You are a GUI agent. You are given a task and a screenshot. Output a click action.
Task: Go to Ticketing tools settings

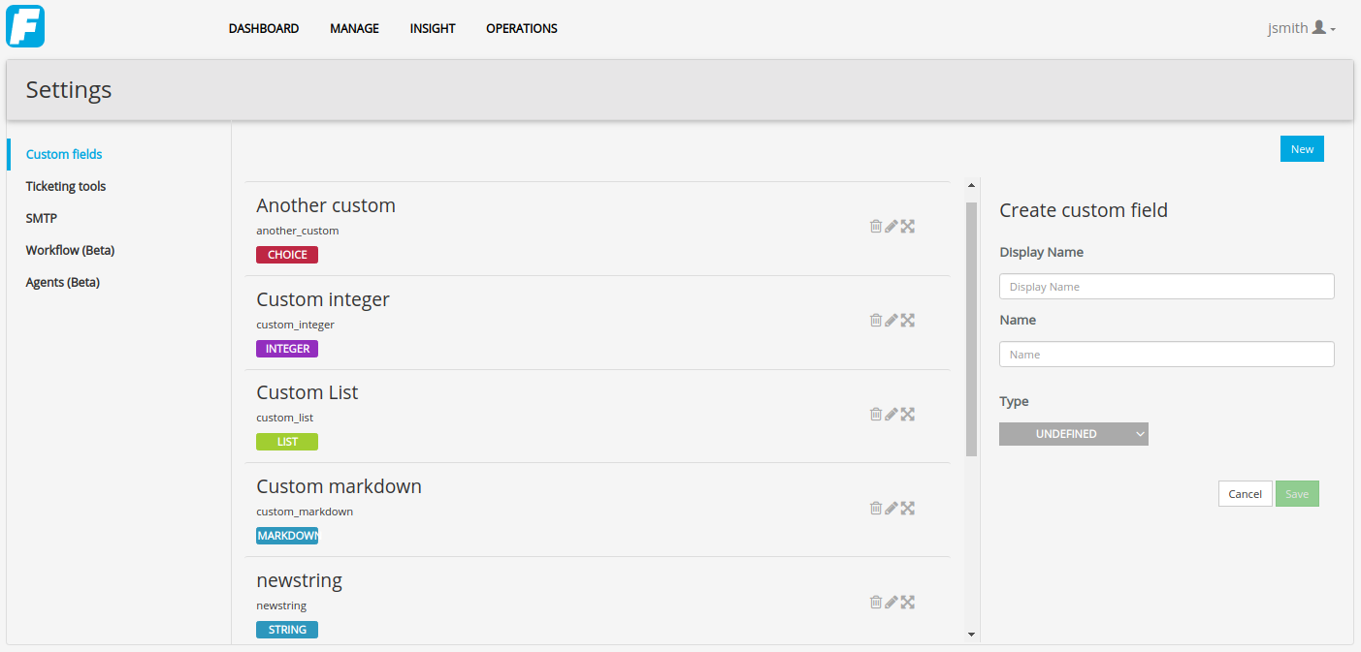[66, 186]
